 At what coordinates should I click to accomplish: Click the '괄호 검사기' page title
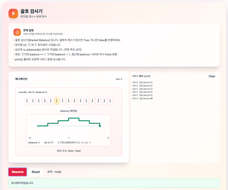pyautogui.click(x=31, y=11)
